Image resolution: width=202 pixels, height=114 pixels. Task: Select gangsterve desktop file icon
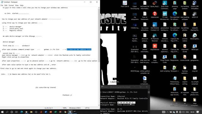coord(195,58)
